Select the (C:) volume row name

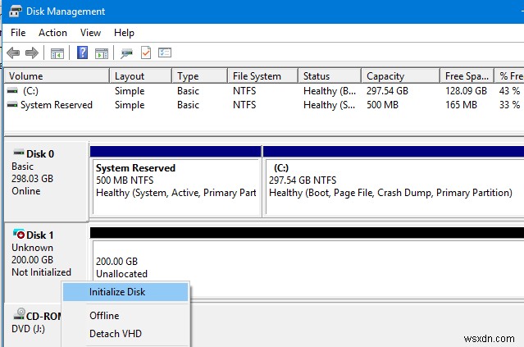[30, 91]
